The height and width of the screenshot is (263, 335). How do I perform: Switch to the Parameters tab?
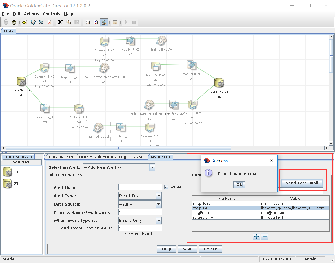[x=61, y=157]
